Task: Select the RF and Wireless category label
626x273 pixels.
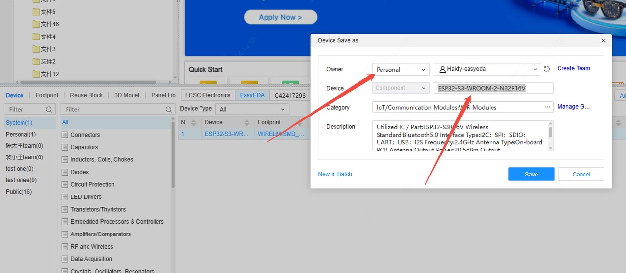Action: pyautogui.click(x=91, y=247)
